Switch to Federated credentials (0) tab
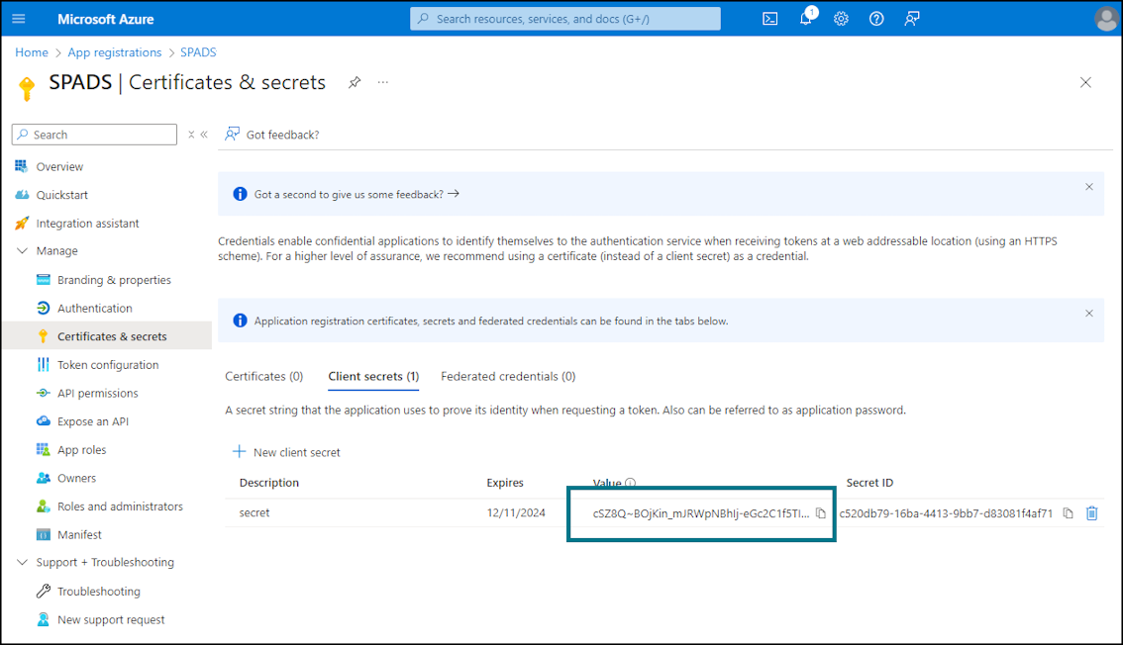The image size is (1123, 645). [x=508, y=376]
